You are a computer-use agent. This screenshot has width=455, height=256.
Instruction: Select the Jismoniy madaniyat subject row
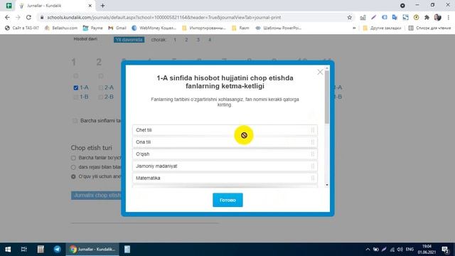tap(225, 166)
